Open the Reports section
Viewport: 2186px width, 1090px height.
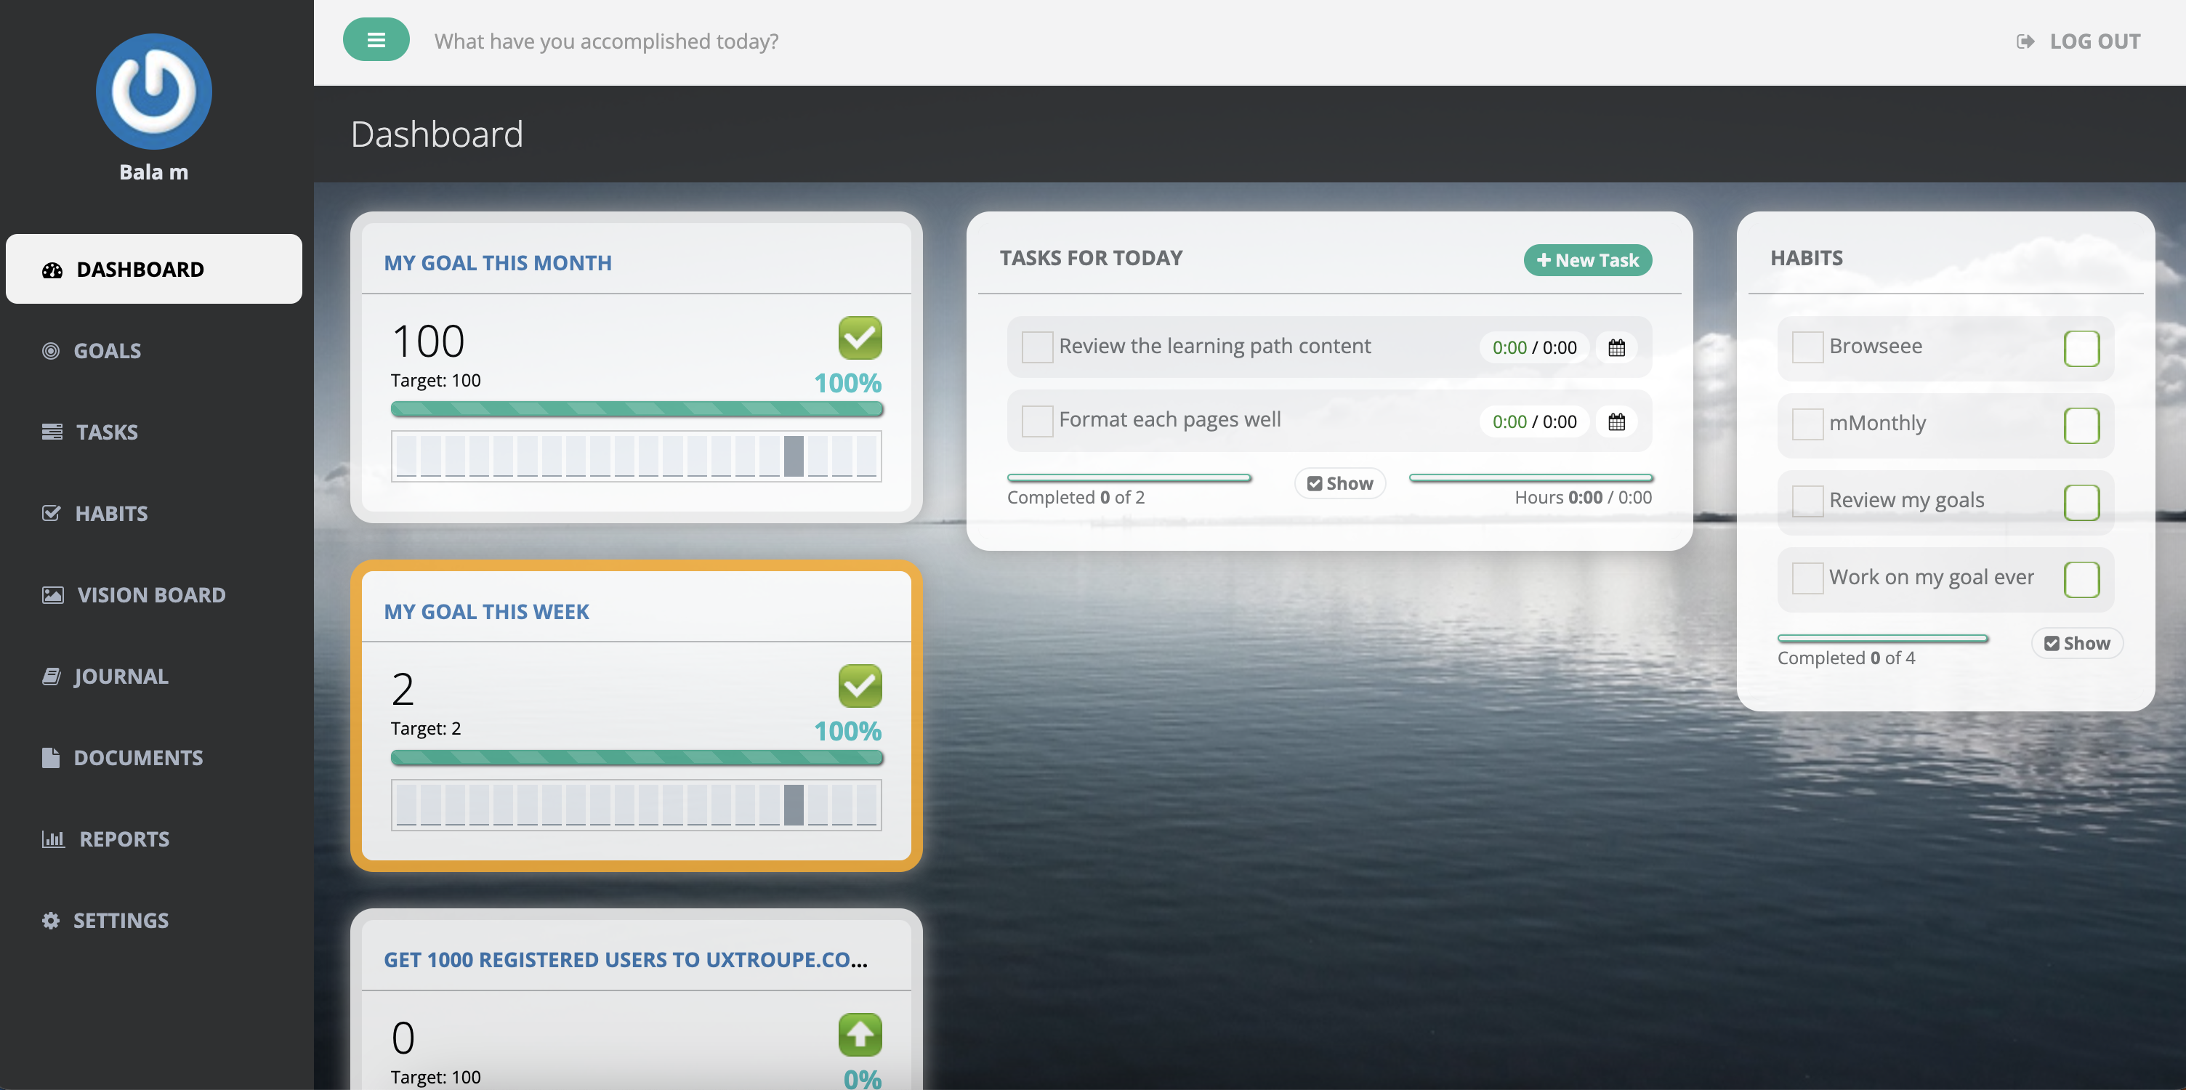click(x=124, y=839)
